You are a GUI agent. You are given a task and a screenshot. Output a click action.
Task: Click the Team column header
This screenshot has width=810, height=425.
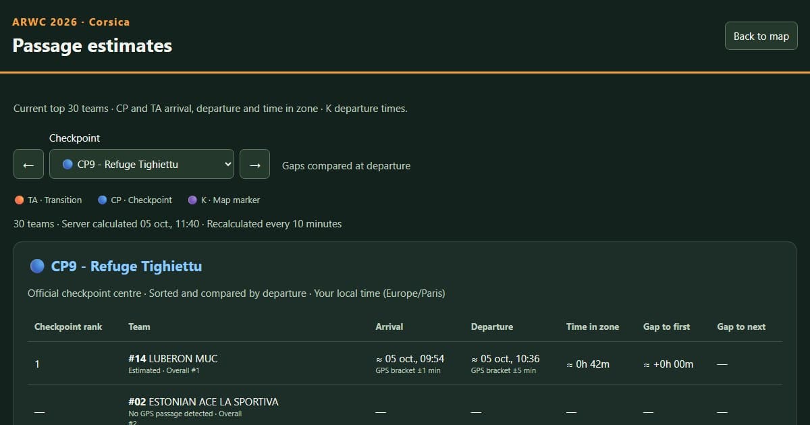139,327
